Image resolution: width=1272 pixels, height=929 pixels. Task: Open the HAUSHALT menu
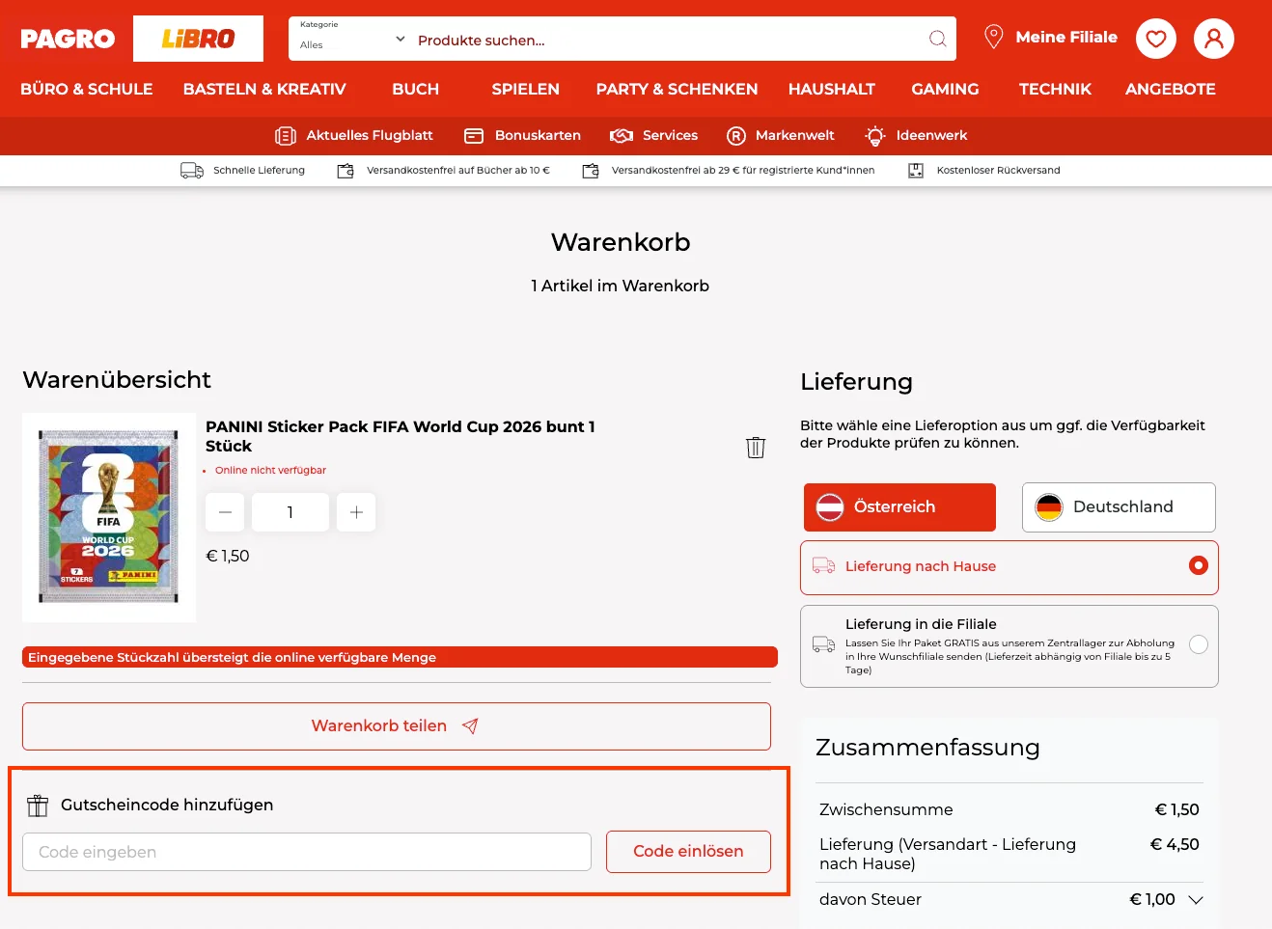[x=831, y=89]
